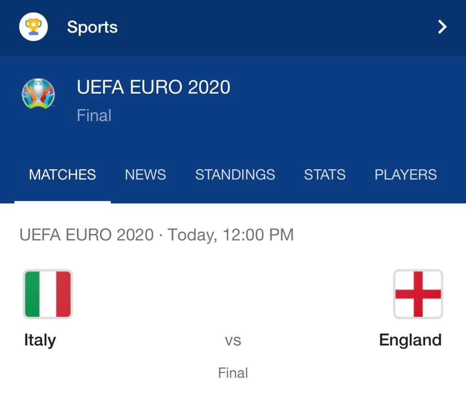Click the Final subtitle under tournament title
Image resolution: width=466 pixels, height=394 pixels.
[94, 115]
